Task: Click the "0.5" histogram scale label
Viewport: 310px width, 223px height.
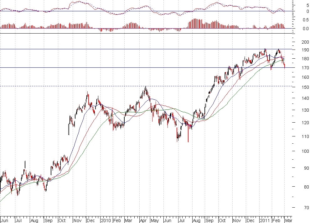Action: pyautogui.click(x=306, y=20)
